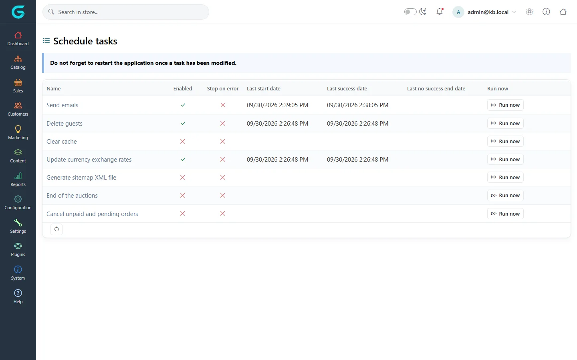
Task: Run Generate sitemap XML file now
Action: tap(505, 178)
